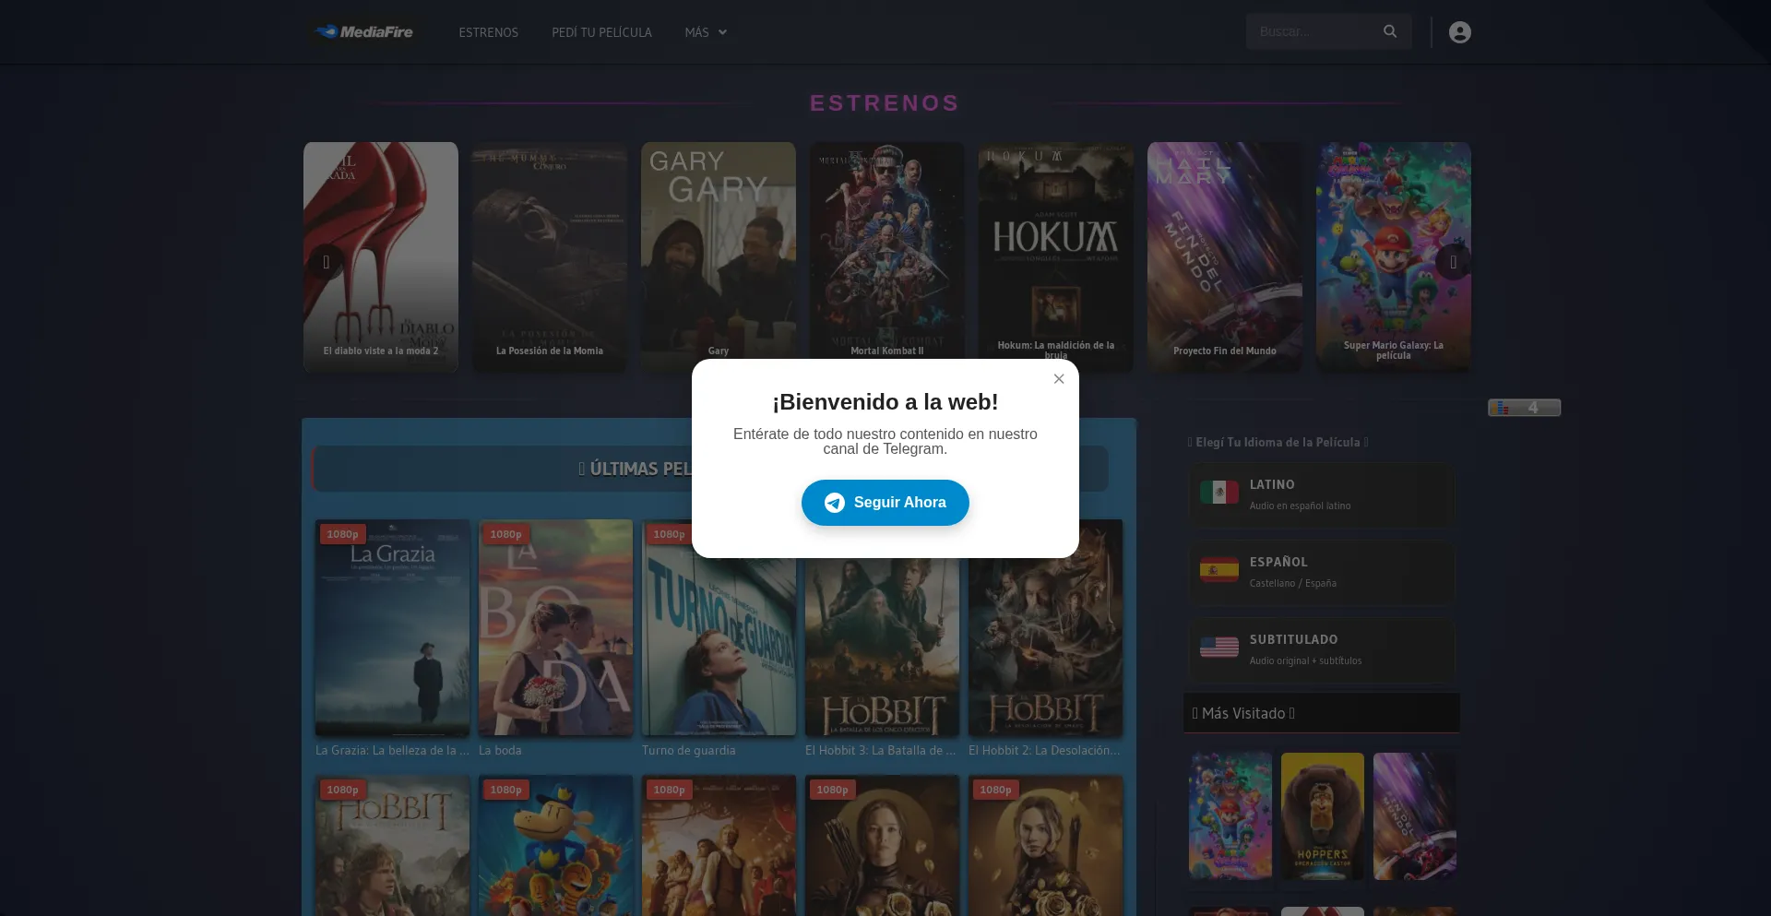Open Super Mario Galaxy: La película poster

(1394, 256)
